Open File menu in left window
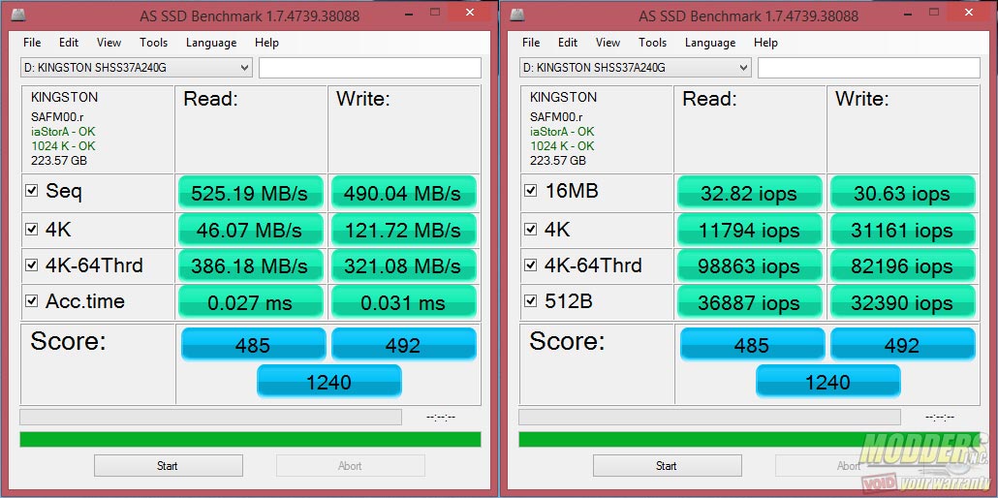This screenshot has height=498, width=998. [x=32, y=43]
